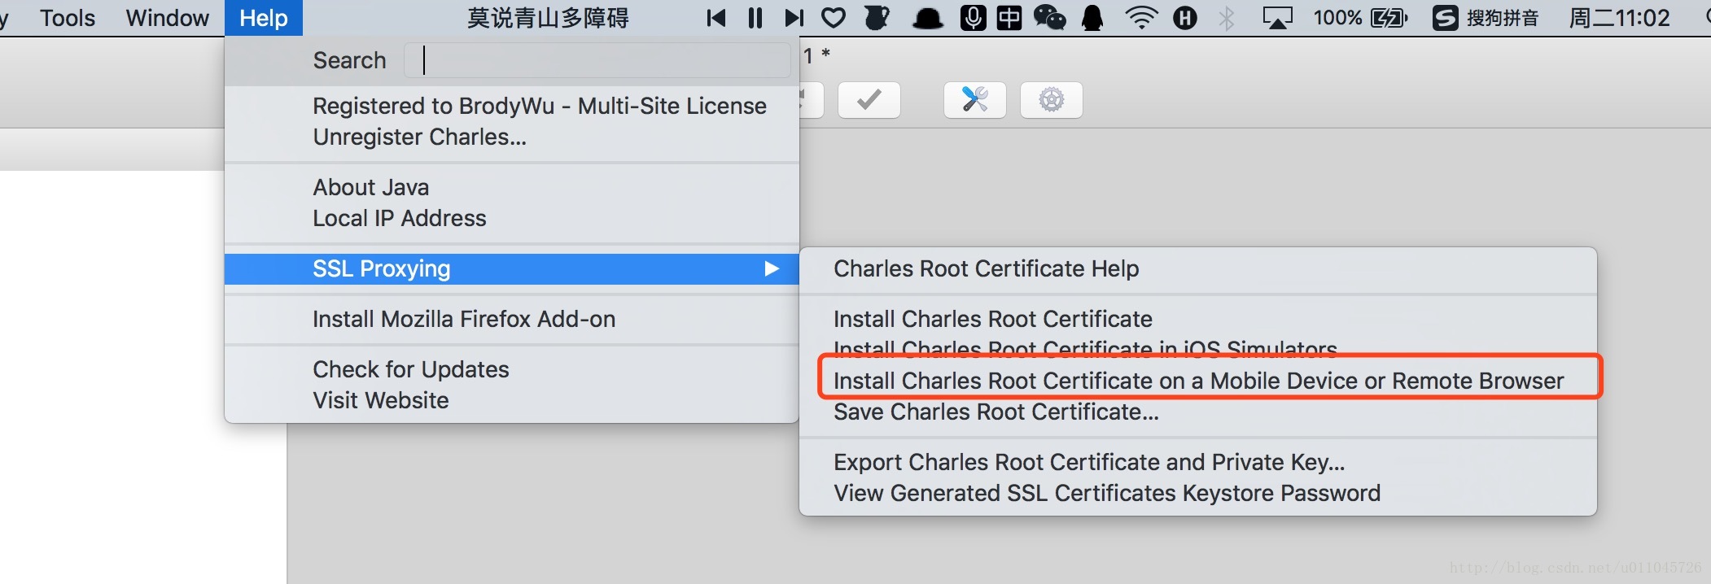Open the microphone dictation icon in menu bar
The height and width of the screenshot is (584, 1711).
(x=973, y=18)
